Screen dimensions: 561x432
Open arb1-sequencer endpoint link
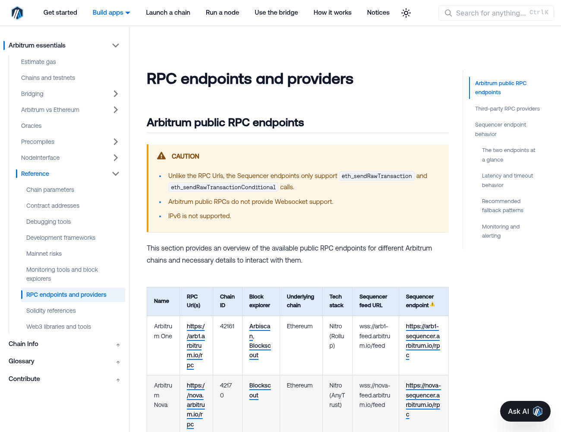(423, 341)
